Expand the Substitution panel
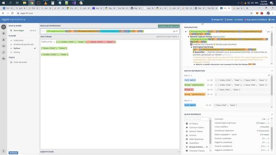 tap(179, 152)
